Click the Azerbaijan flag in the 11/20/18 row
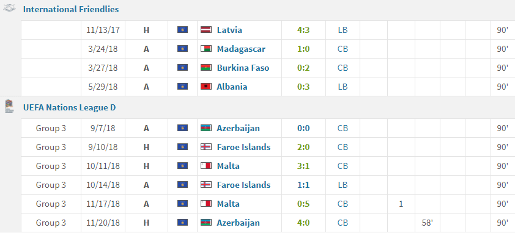 click(206, 223)
